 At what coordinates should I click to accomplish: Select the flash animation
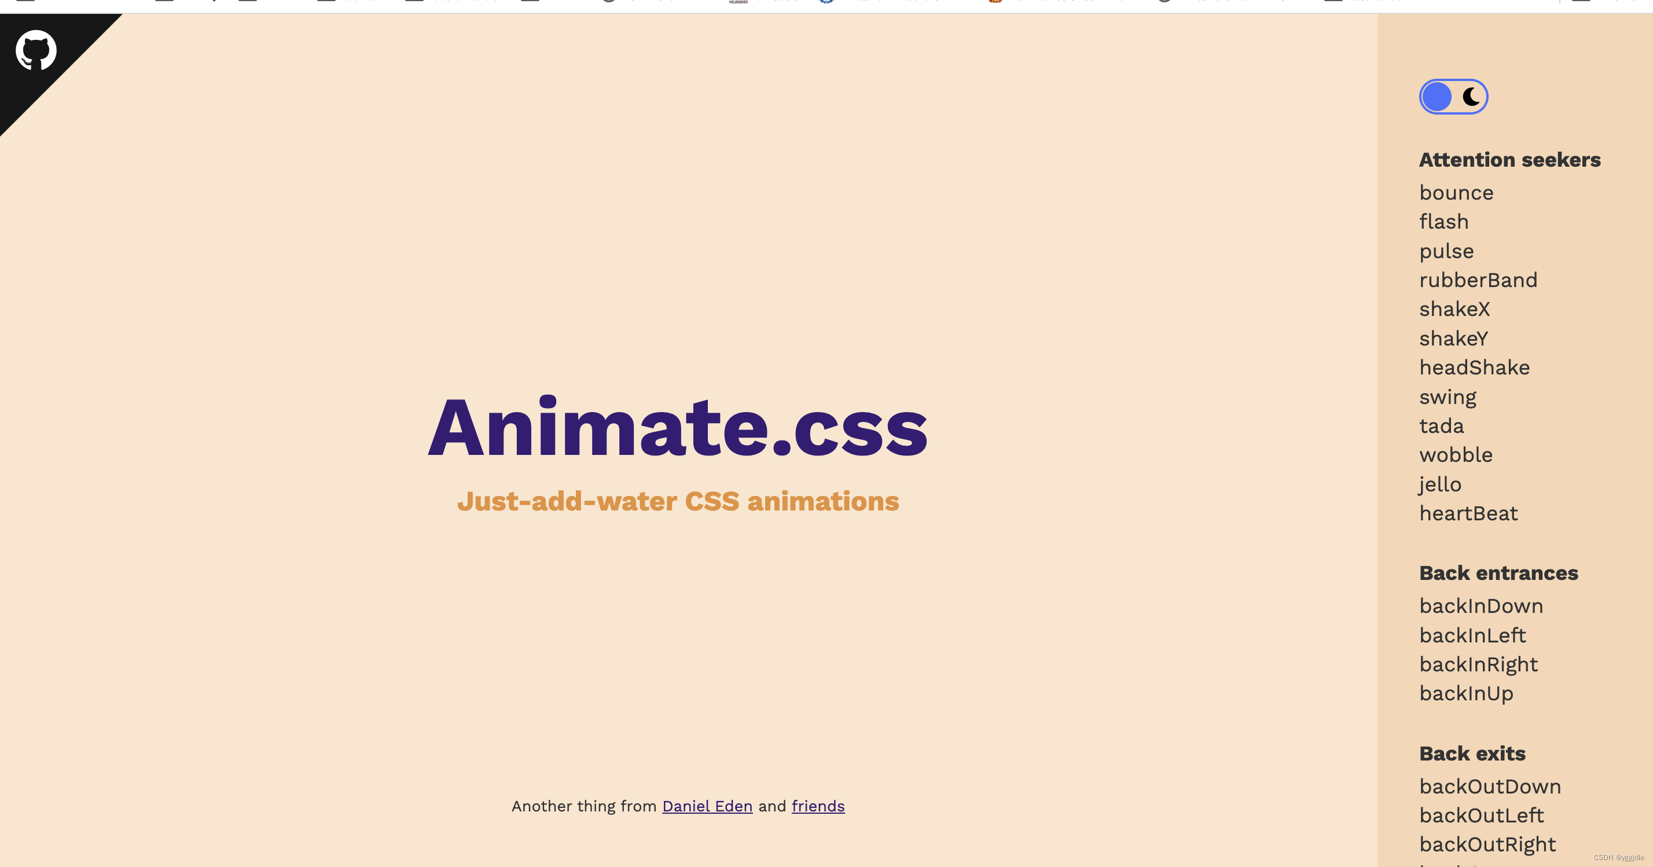click(1442, 222)
